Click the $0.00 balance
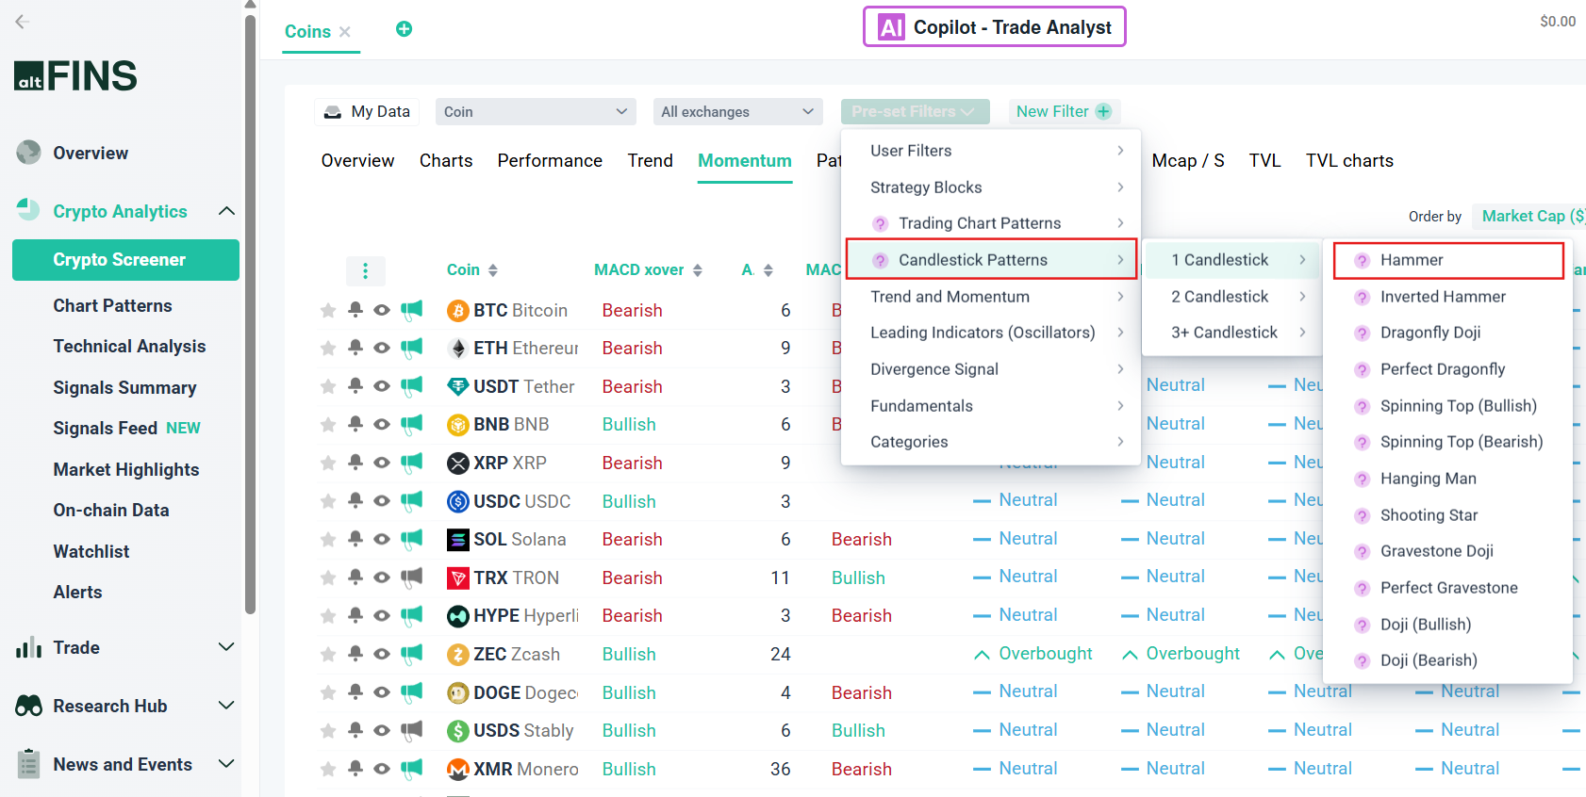The width and height of the screenshot is (1586, 797). point(1558,22)
